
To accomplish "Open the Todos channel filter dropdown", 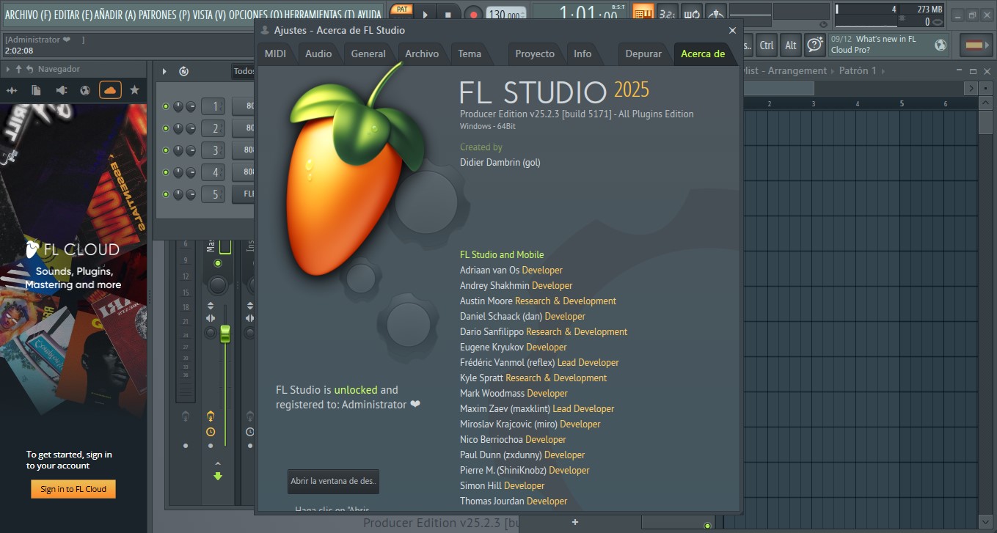I will point(244,71).
